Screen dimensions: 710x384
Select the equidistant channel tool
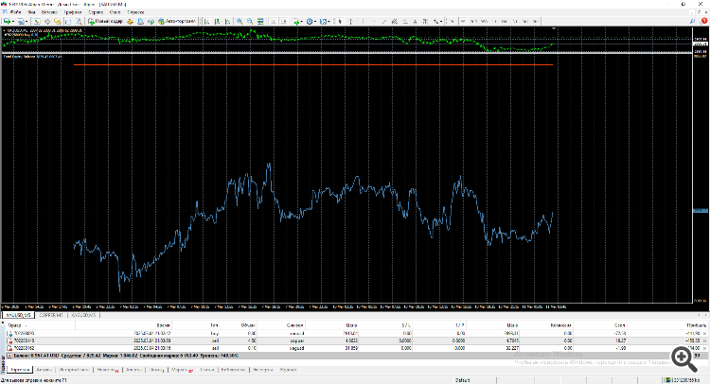tap(395, 21)
